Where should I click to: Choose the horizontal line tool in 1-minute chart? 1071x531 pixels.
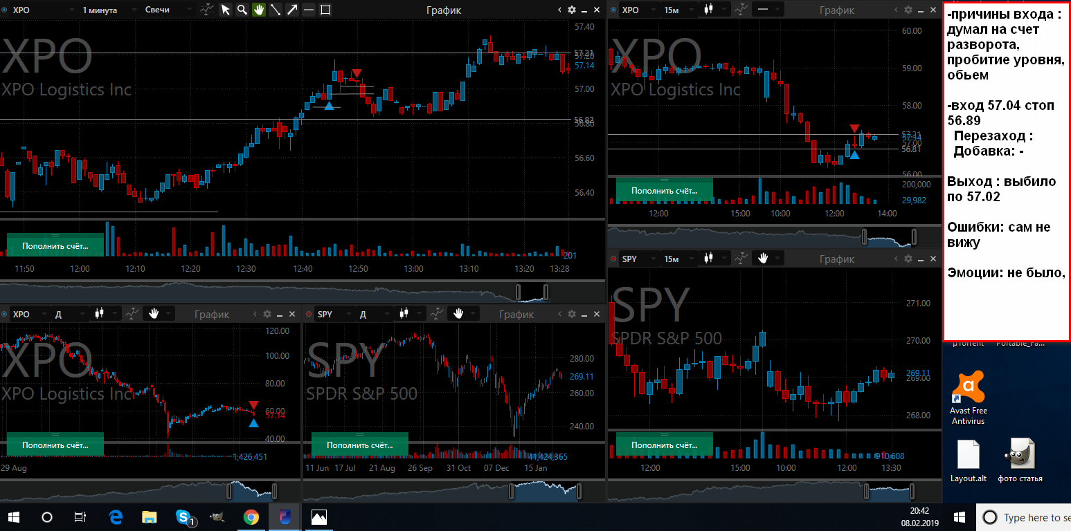tap(309, 10)
